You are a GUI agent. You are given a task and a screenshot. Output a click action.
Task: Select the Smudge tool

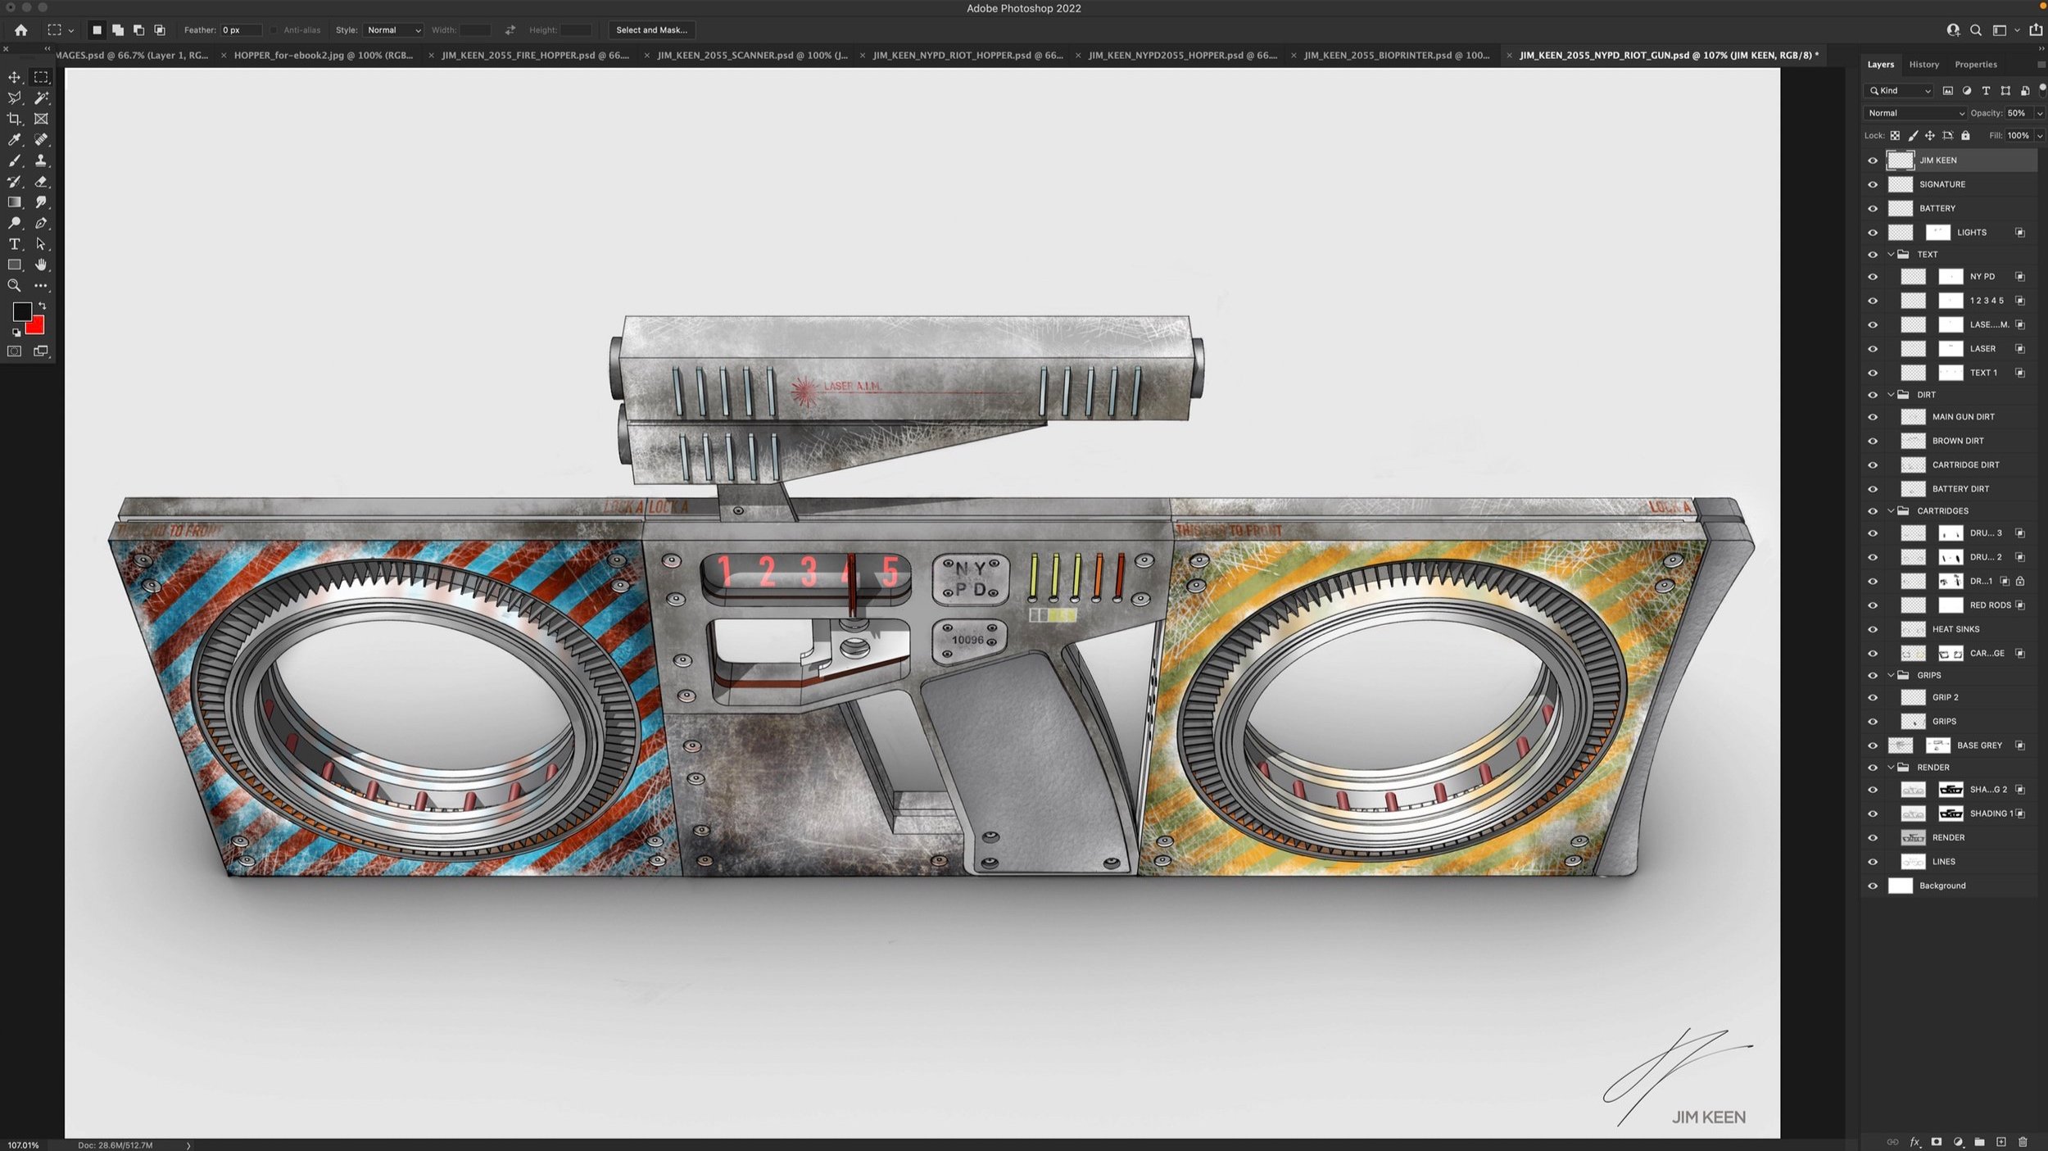click(41, 202)
